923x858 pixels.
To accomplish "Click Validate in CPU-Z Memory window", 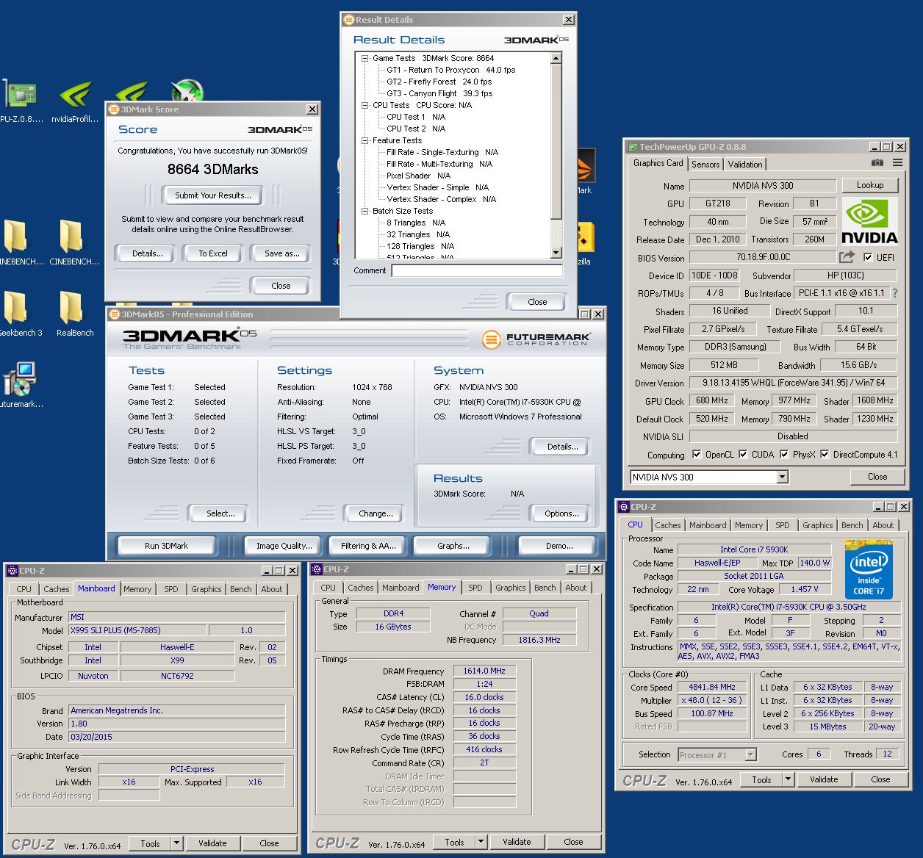I will click(517, 842).
